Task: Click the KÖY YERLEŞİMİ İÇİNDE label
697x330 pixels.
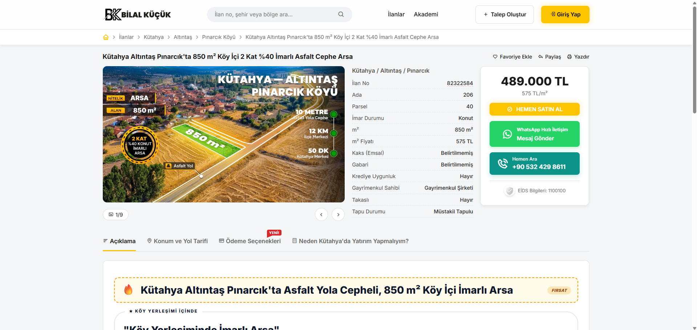Action: point(163,311)
